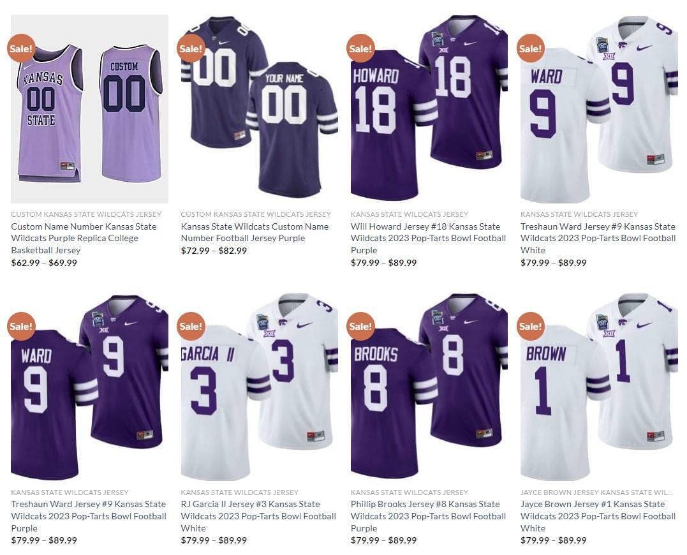
Task: Open the Brown #1 white jersey image
Action: click(x=599, y=387)
